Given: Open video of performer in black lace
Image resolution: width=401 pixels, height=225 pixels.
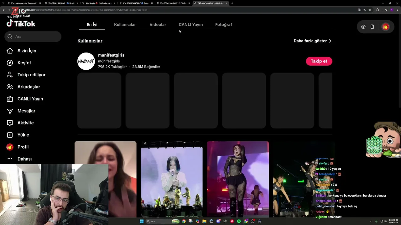Looking at the screenshot, I should [238, 179].
